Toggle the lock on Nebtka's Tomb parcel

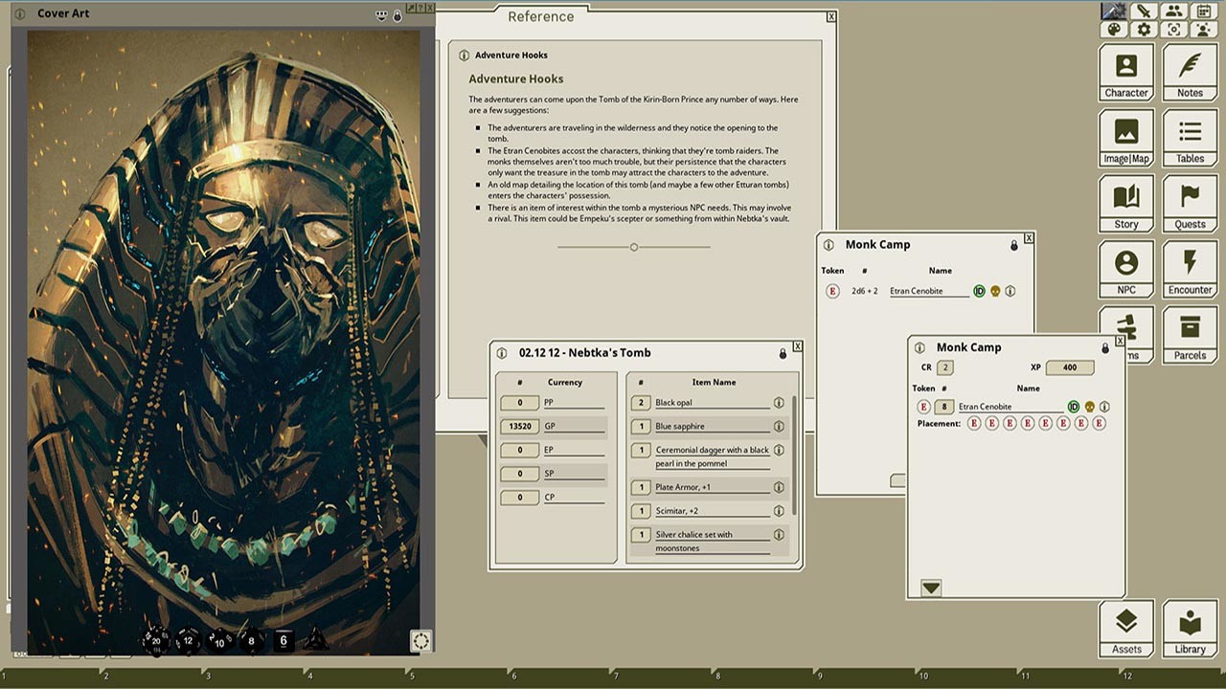(x=783, y=353)
